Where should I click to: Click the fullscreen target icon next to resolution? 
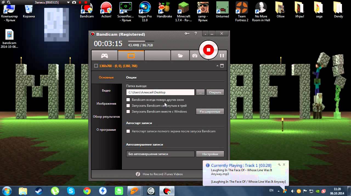pyautogui.click(x=222, y=66)
